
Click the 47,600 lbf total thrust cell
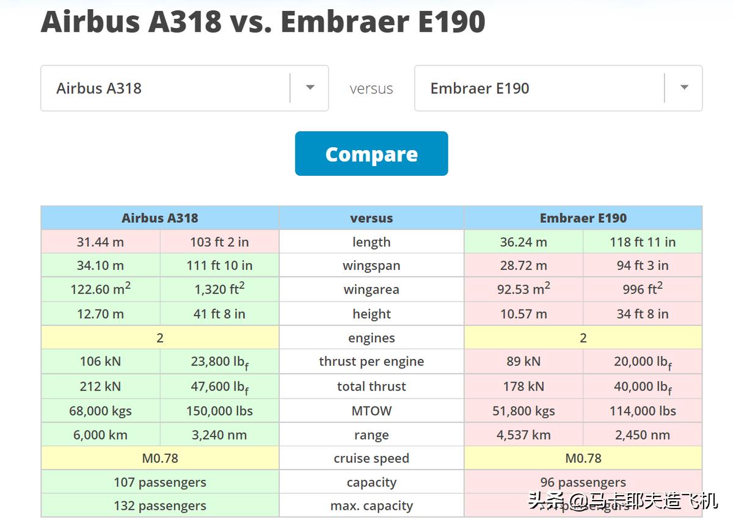(x=219, y=386)
